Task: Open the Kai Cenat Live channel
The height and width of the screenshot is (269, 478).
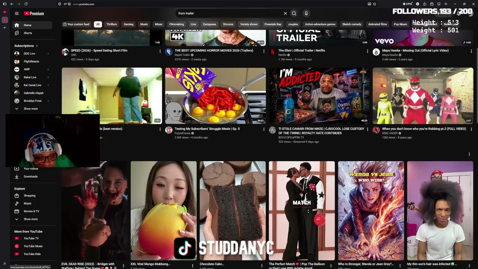Action: coord(32,85)
